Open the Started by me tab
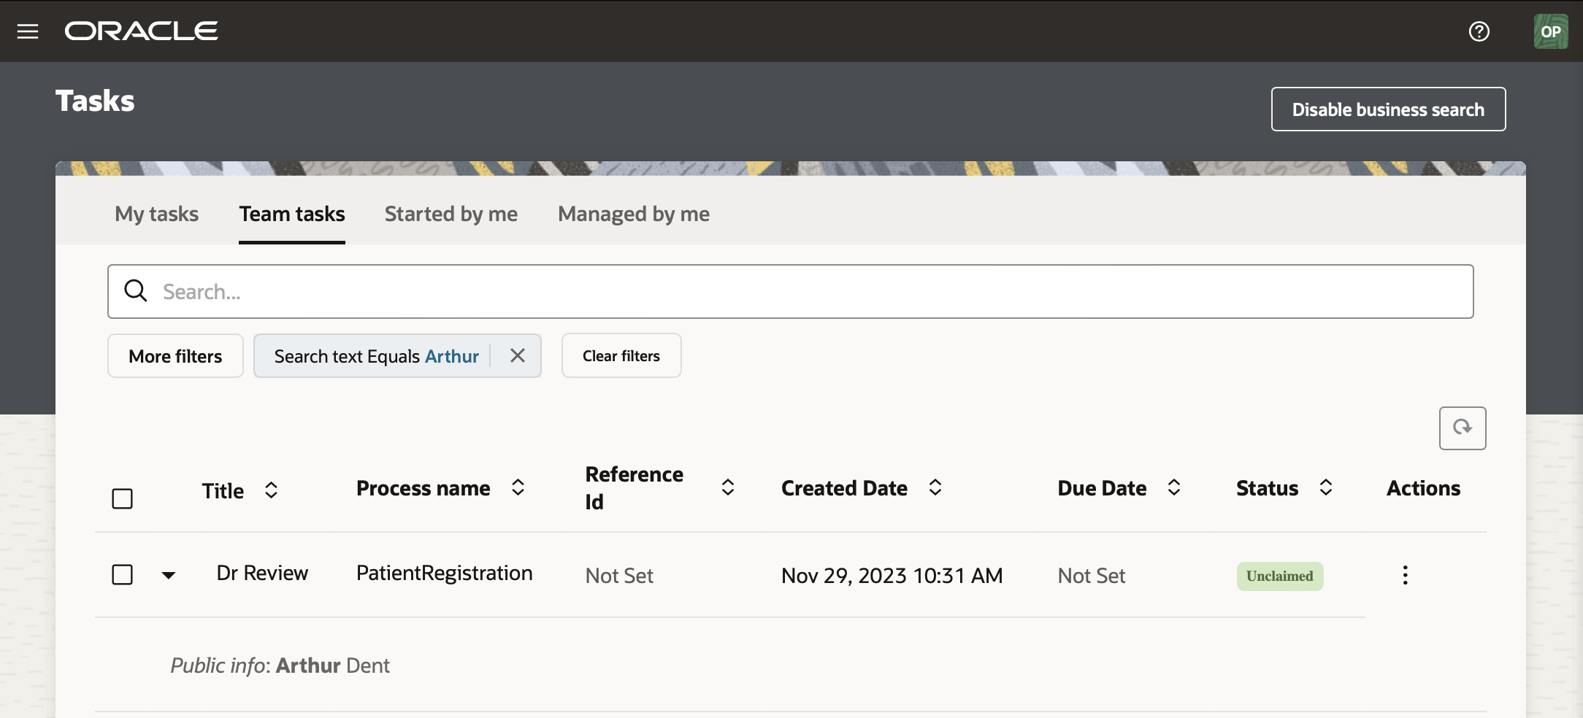 451,214
